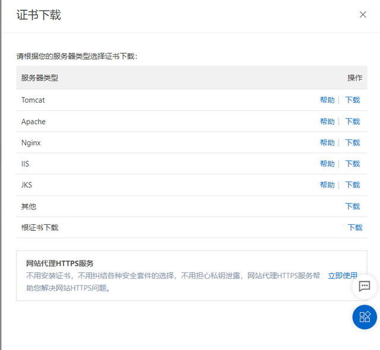This screenshot has width=380, height=350.
Task: Open 帮助 for JKS
Action: (327, 185)
